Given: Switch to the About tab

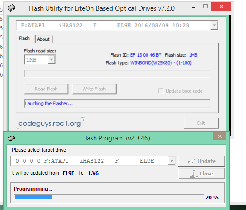Looking at the screenshot, I should [44, 39].
